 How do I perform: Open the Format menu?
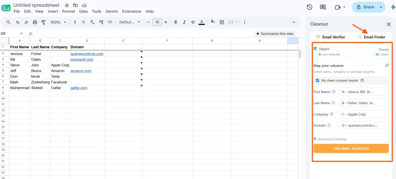point(69,11)
